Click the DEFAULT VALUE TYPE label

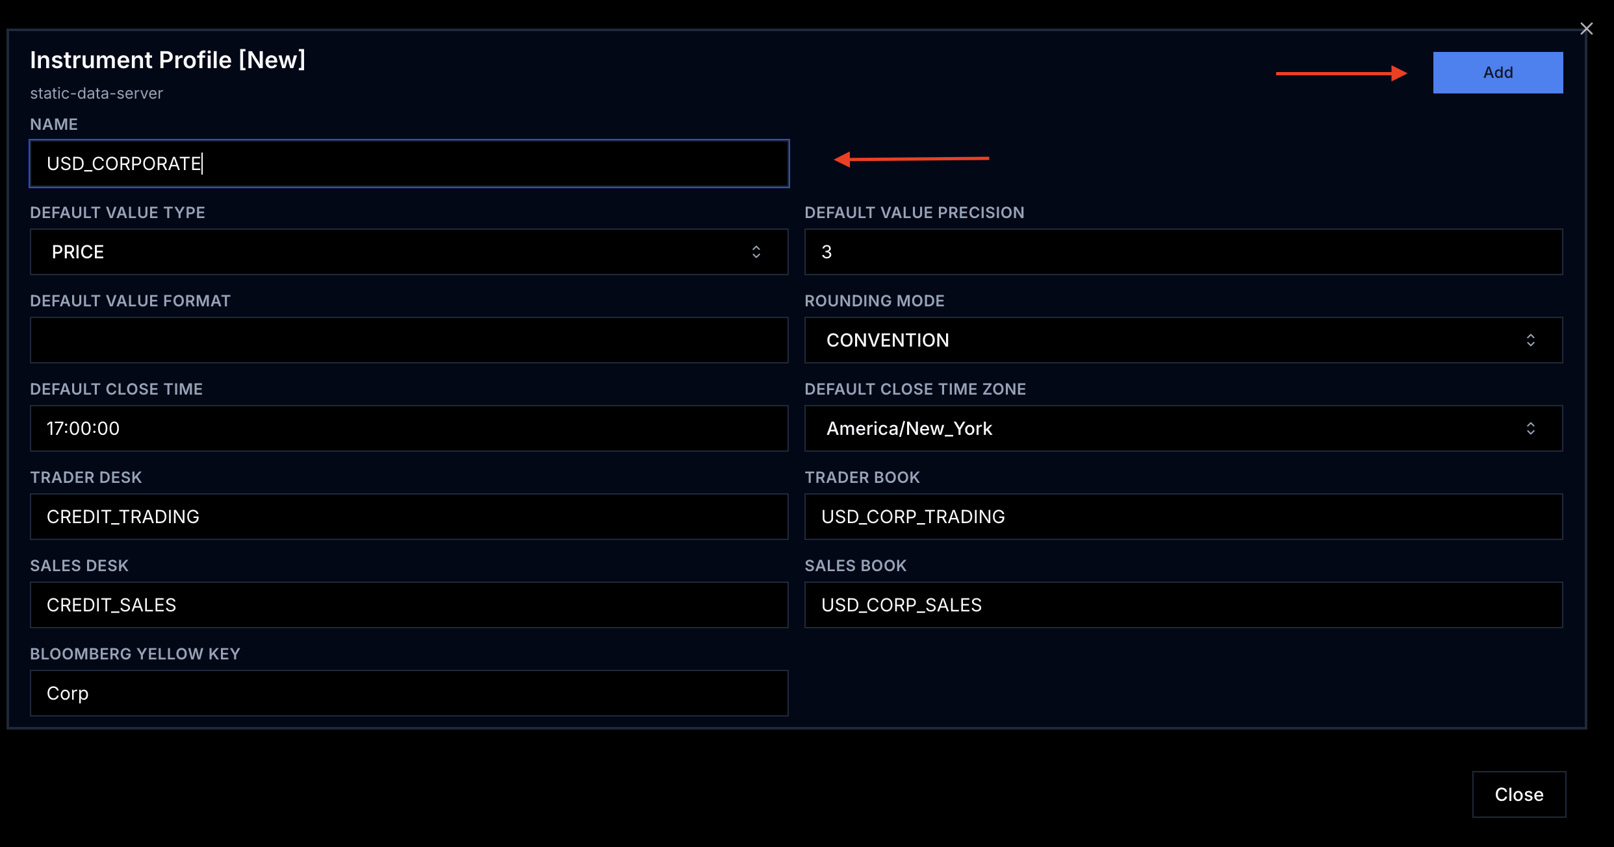coord(118,213)
